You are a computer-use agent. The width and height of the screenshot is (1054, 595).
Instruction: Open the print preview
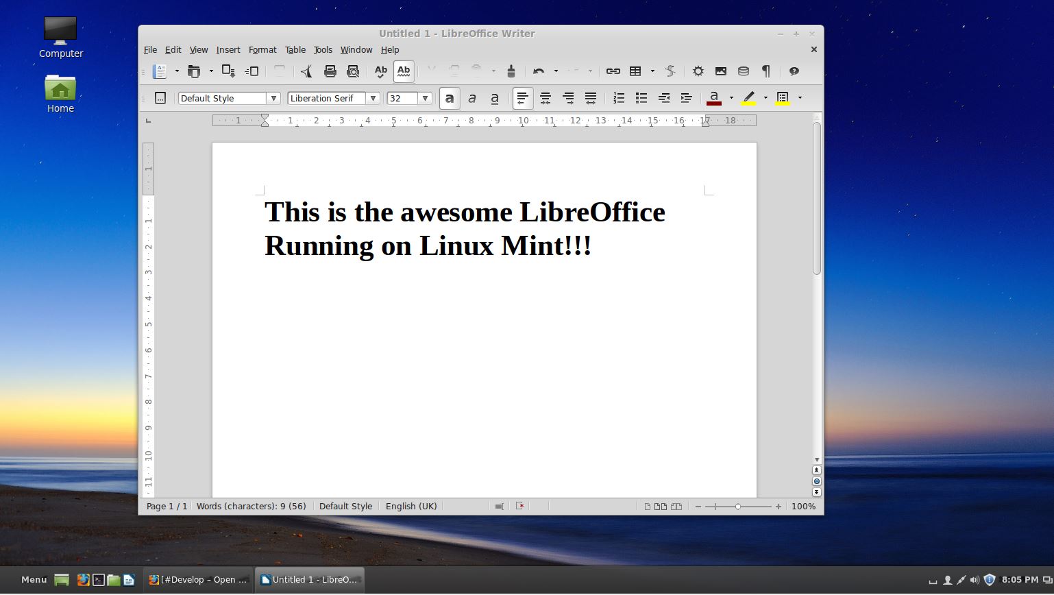coord(353,71)
